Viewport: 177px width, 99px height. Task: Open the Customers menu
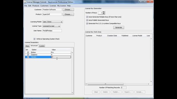(44, 6)
